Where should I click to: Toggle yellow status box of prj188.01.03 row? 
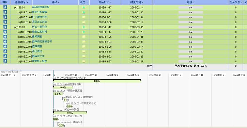coord(84,22)
